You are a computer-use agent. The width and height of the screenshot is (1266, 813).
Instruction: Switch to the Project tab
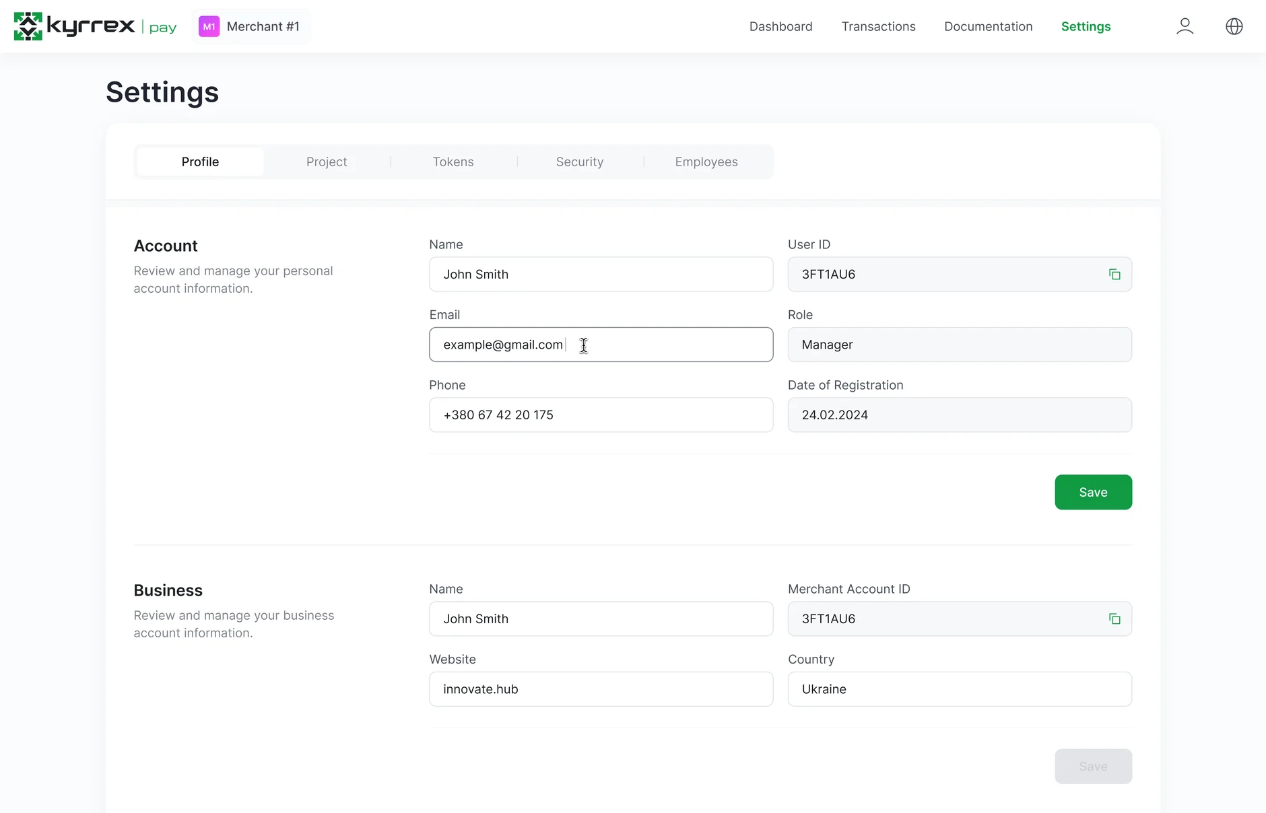(327, 162)
